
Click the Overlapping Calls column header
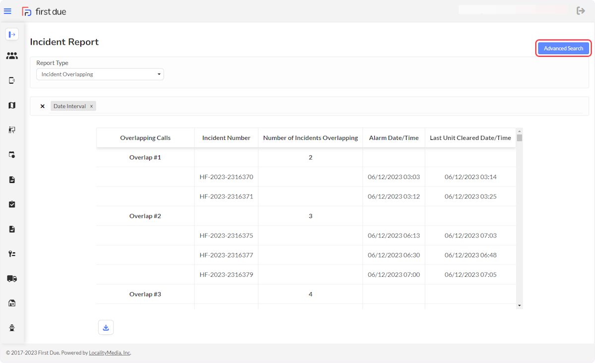tap(145, 138)
